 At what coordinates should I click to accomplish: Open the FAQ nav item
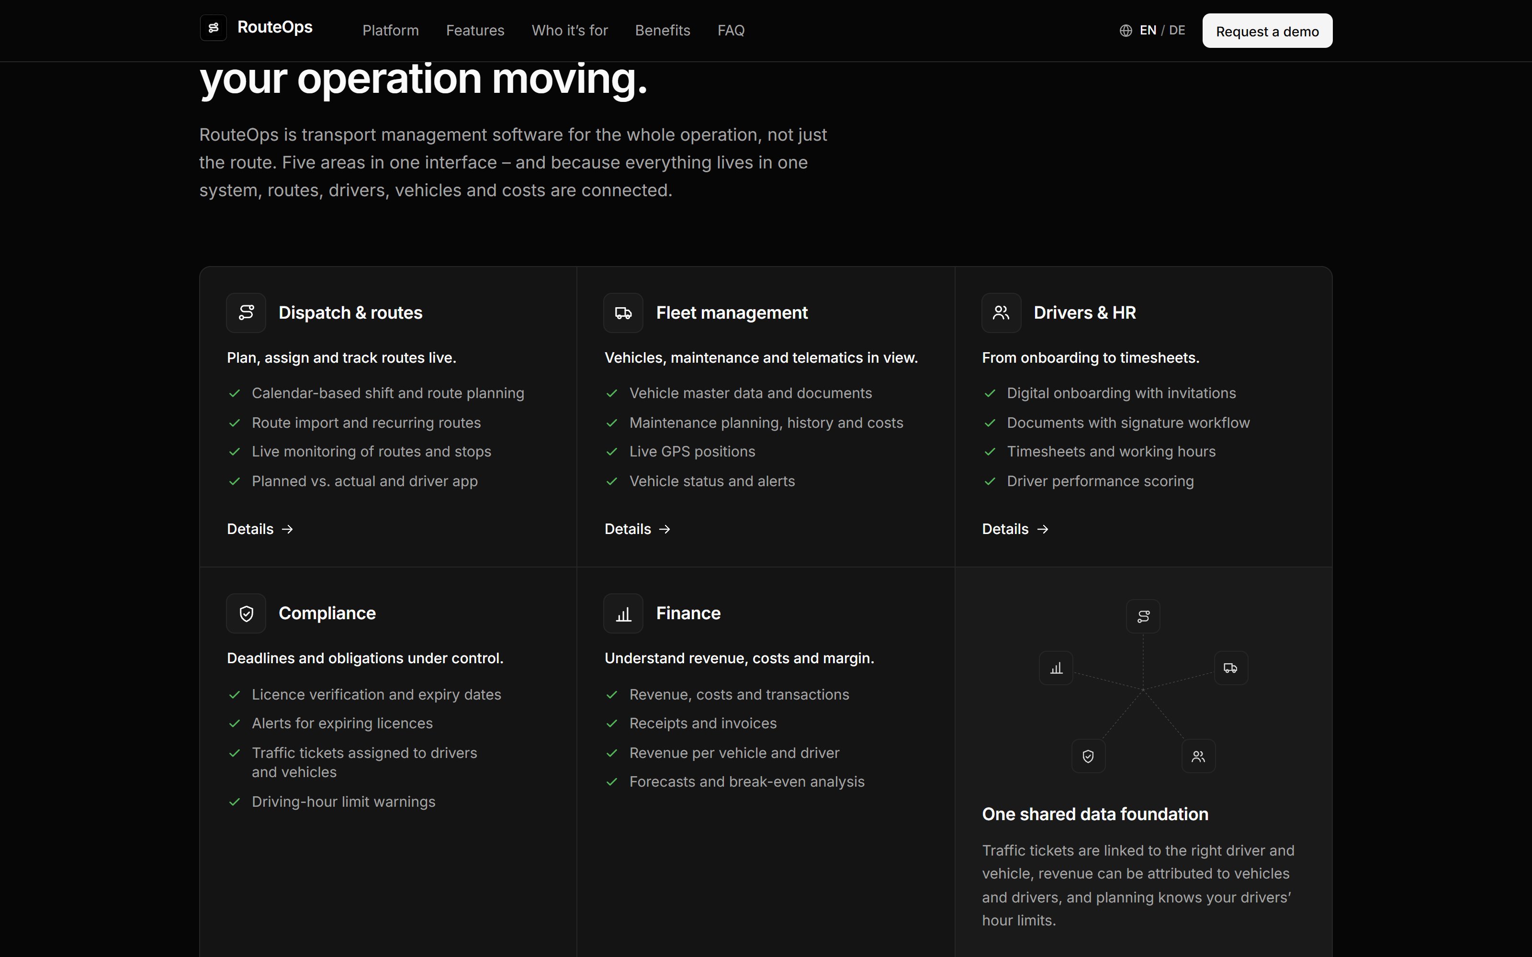pos(731,30)
